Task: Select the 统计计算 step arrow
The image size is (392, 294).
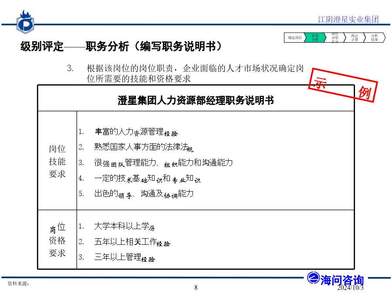Action: (355, 38)
